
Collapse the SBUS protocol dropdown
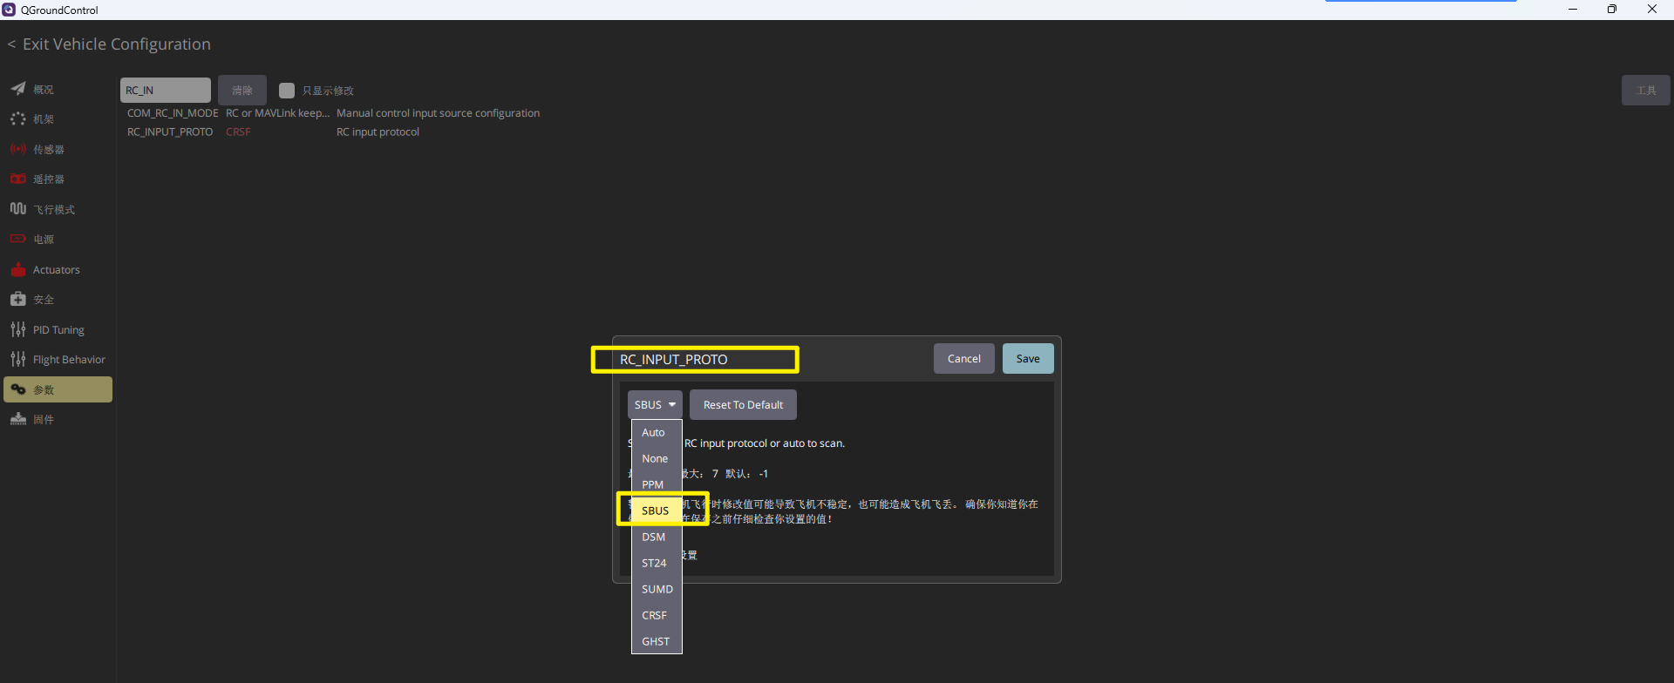click(655, 404)
